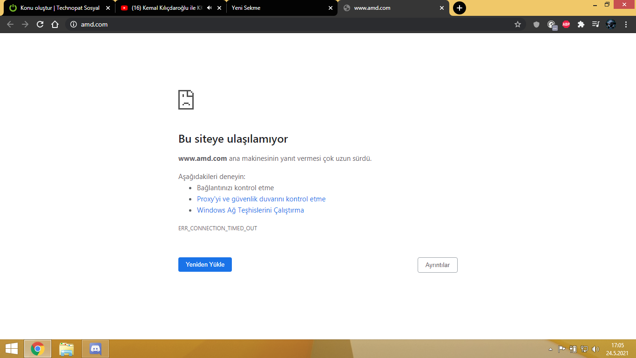The image size is (636, 358).
Task: Close the Konu oluştur Technopat tab
Action: [x=108, y=8]
